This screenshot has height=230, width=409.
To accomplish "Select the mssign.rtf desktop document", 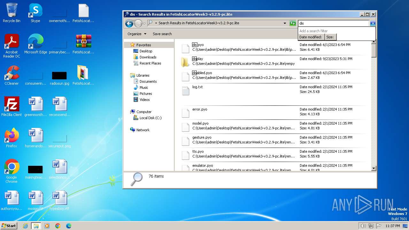I will (35, 201).
